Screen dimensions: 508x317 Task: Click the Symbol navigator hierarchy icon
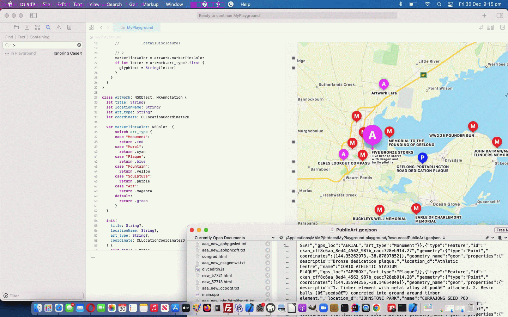pos(37,27)
